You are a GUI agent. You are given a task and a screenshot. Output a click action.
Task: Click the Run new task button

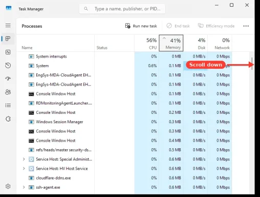tap(141, 26)
